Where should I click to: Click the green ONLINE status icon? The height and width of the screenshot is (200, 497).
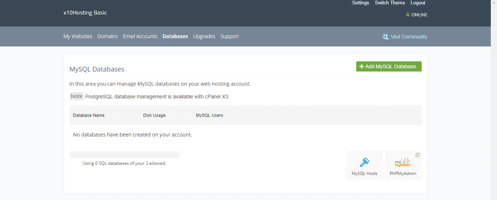[x=407, y=15]
